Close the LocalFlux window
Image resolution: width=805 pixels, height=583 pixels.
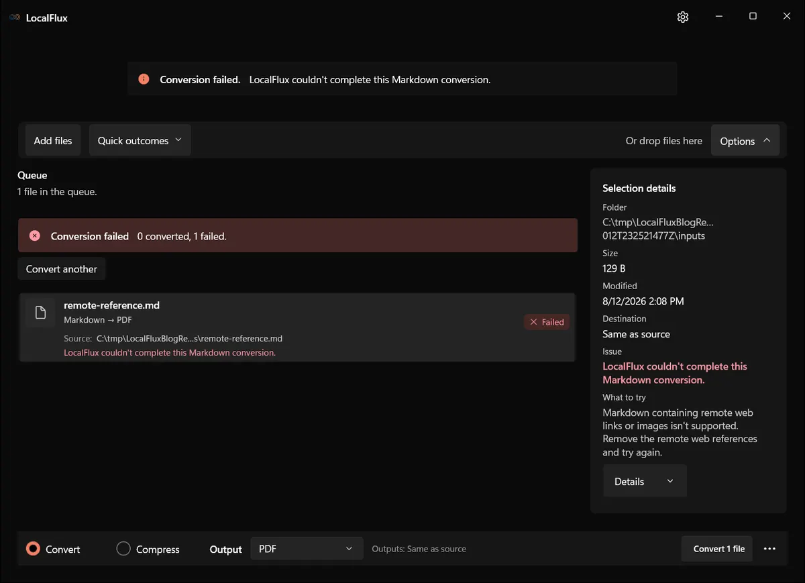point(787,17)
